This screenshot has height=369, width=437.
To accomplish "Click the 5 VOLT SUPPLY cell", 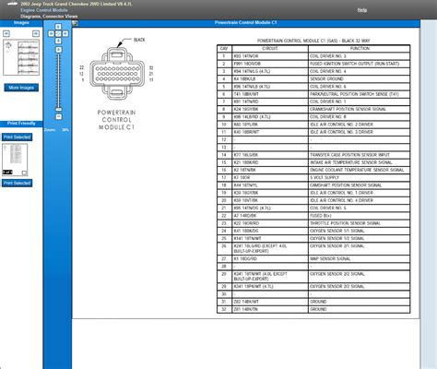I will pos(360,178).
